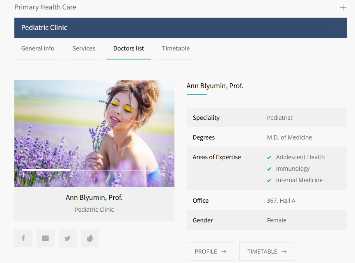Switch to the General info tab
Image resolution: width=355 pixels, height=263 pixels.
pyautogui.click(x=38, y=48)
